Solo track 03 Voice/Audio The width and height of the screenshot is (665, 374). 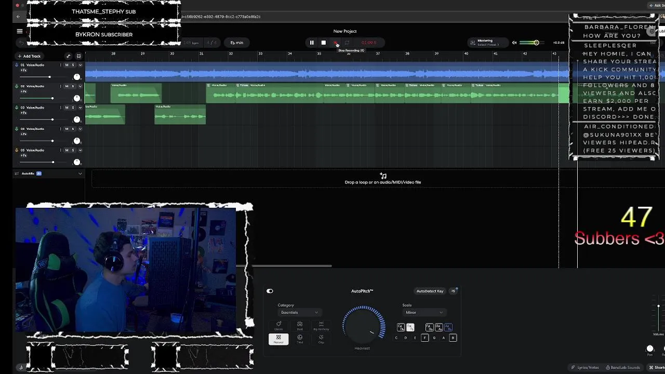coord(73,108)
